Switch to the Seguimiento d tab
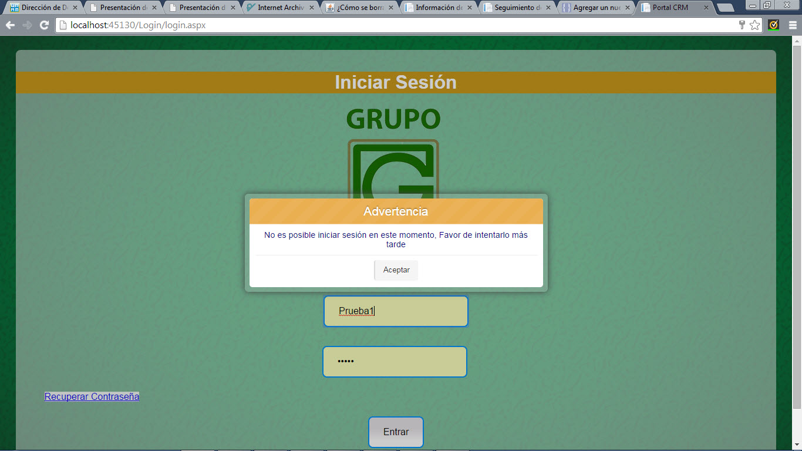The image size is (802, 451). point(517,8)
